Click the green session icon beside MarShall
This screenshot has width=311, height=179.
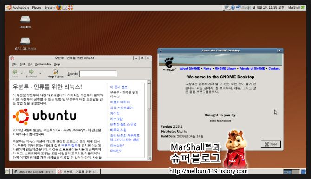coord(303,7)
